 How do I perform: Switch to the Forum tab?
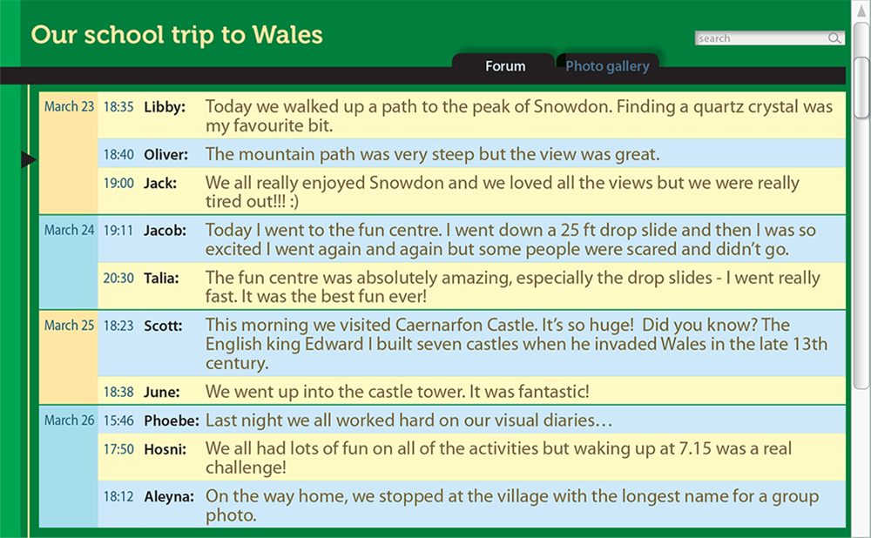point(505,66)
